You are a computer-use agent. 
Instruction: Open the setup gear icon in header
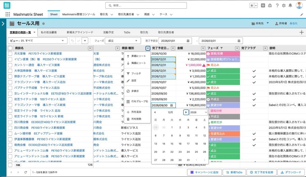(x=284, y=5)
